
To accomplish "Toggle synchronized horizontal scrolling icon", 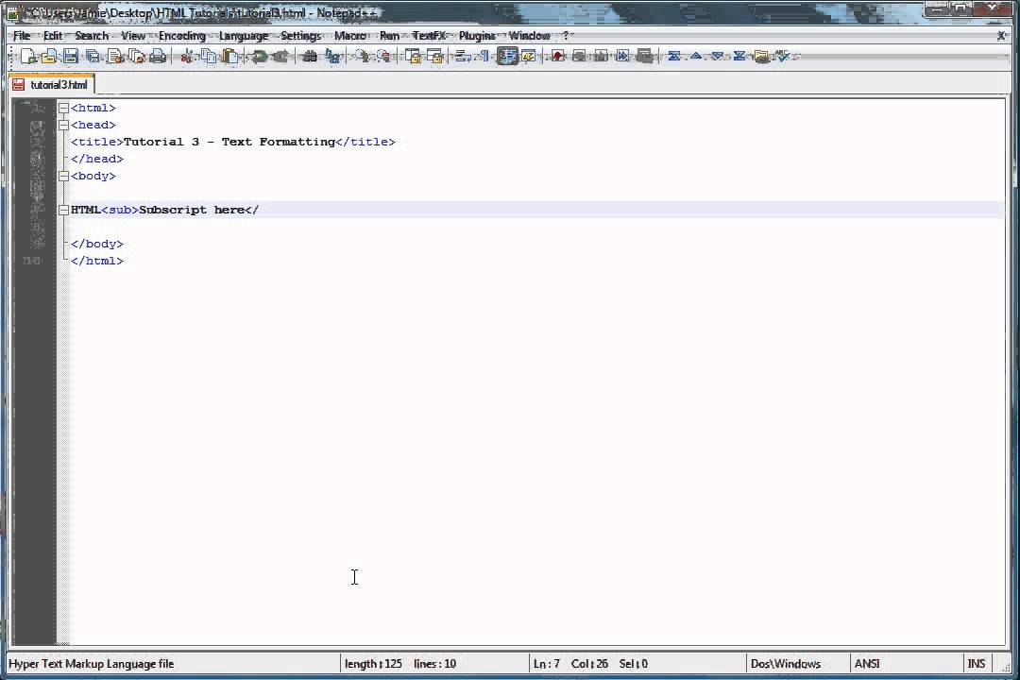I will click(x=433, y=57).
